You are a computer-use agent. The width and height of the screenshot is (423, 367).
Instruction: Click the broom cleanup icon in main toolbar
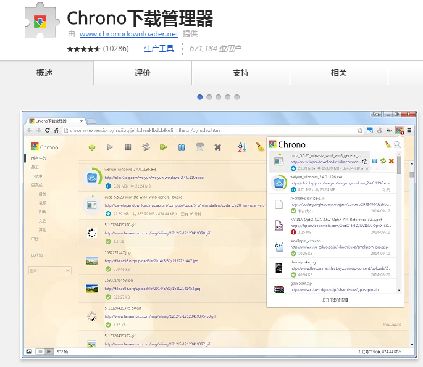pos(260,147)
